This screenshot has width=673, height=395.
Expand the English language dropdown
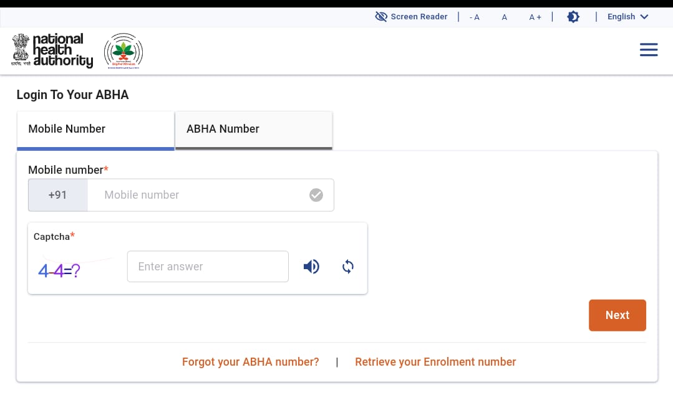627,17
